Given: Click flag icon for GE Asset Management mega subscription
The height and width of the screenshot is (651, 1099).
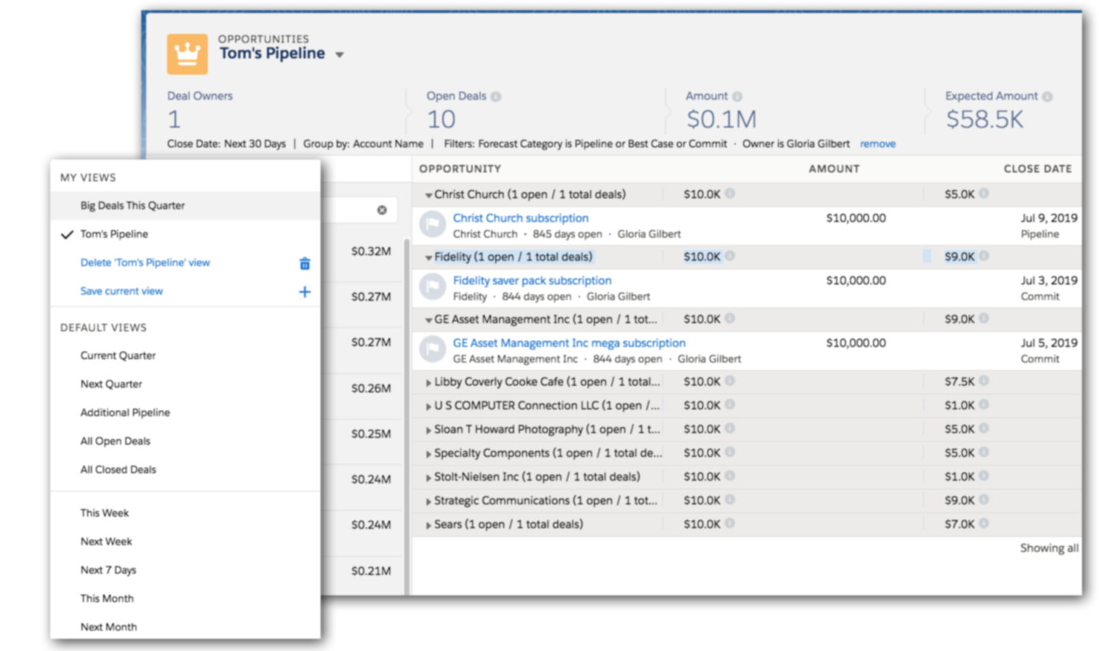Looking at the screenshot, I should pyautogui.click(x=433, y=350).
